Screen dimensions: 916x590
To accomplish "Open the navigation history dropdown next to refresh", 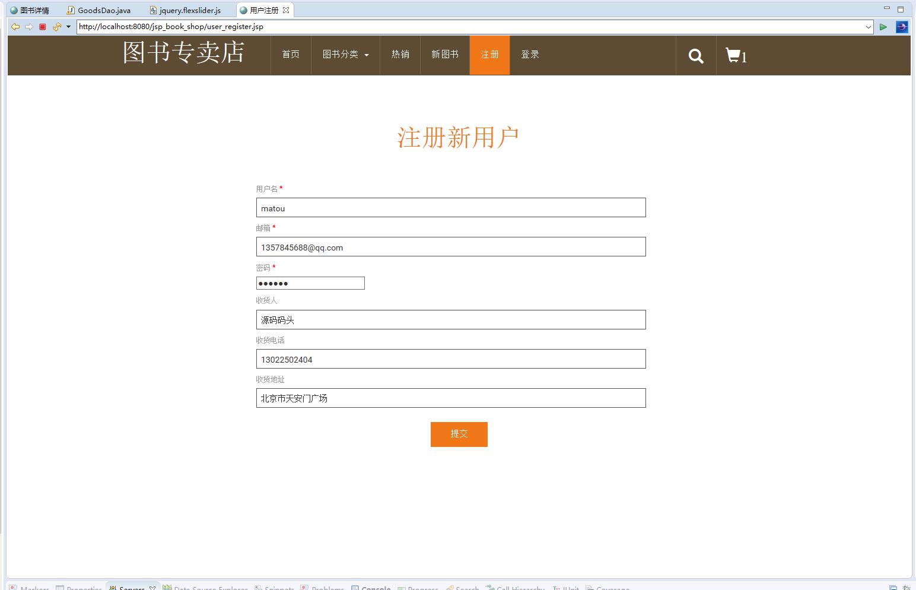I will click(x=67, y=27).
